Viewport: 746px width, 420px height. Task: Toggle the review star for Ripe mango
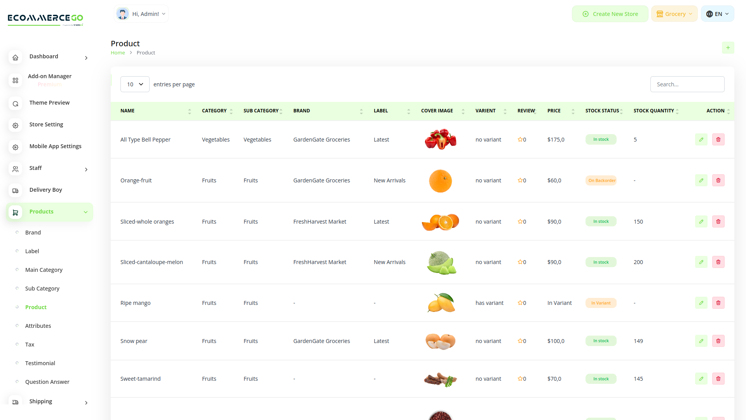pos(520,303)
